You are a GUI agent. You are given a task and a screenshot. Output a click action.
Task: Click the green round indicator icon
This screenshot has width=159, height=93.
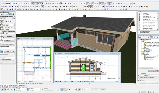tap(84, 4)
